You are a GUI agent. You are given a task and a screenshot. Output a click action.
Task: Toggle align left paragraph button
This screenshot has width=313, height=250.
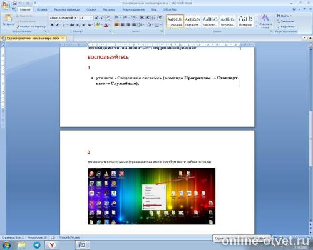pyautogui.click(x=117, y=25)
